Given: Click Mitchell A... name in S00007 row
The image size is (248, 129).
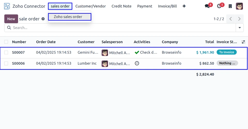Looking at the screenshot, I should click(119, 53).
